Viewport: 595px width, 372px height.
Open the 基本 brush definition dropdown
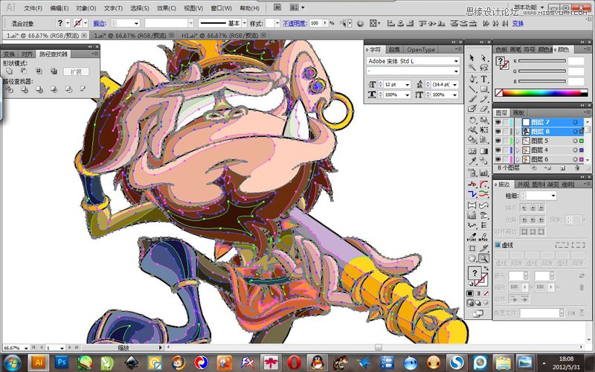[x=244, y=23]
